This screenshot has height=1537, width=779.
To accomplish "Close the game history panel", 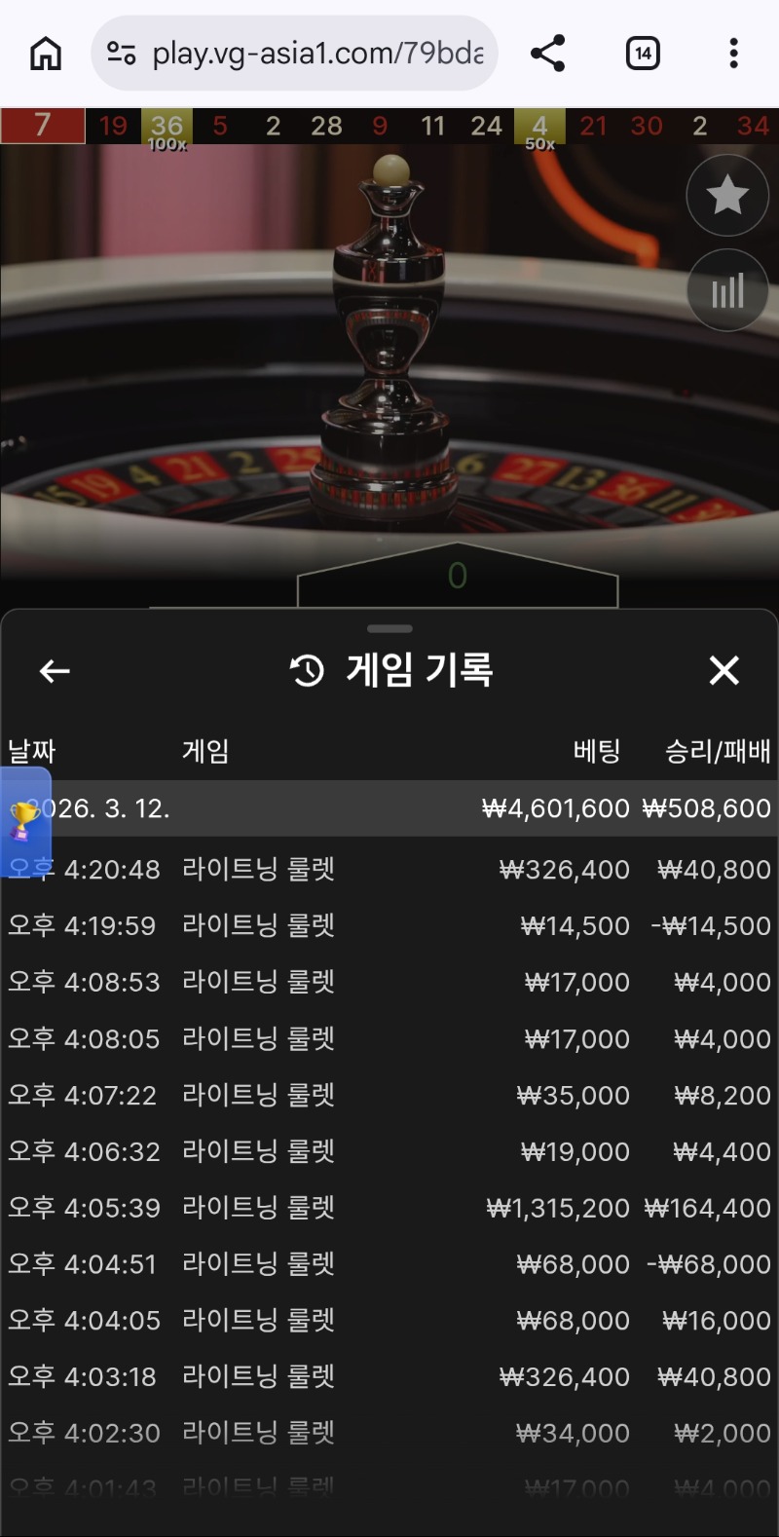I will [723, 670].
